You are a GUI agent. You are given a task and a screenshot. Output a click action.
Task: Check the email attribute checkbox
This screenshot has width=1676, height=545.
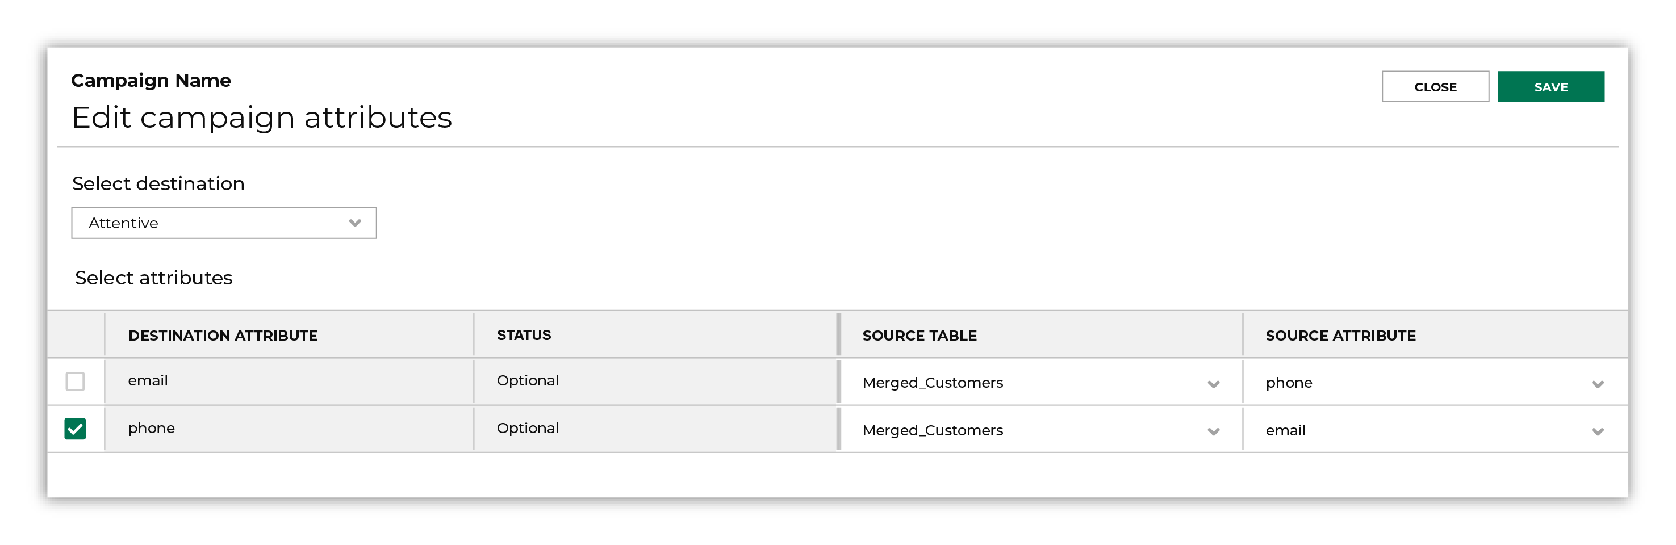click(76, 381)
